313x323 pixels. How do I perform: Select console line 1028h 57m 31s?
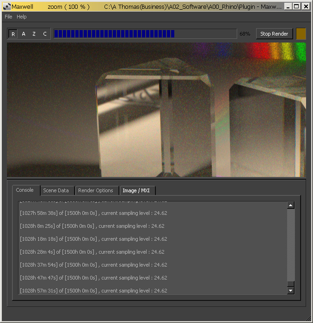pos(93,291)
